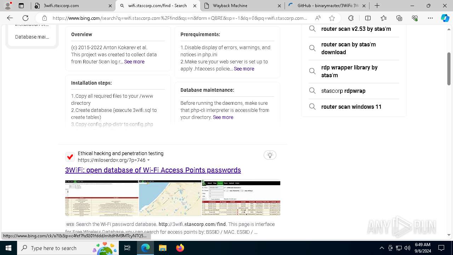The image size is (453, 255).
Task: Open the notification center icon
Action: tap(441, 248)
